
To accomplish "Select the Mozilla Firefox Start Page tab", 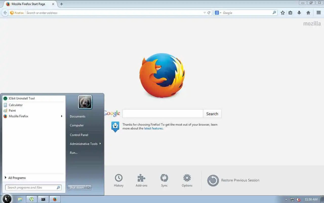I will (x=31, y=4).
